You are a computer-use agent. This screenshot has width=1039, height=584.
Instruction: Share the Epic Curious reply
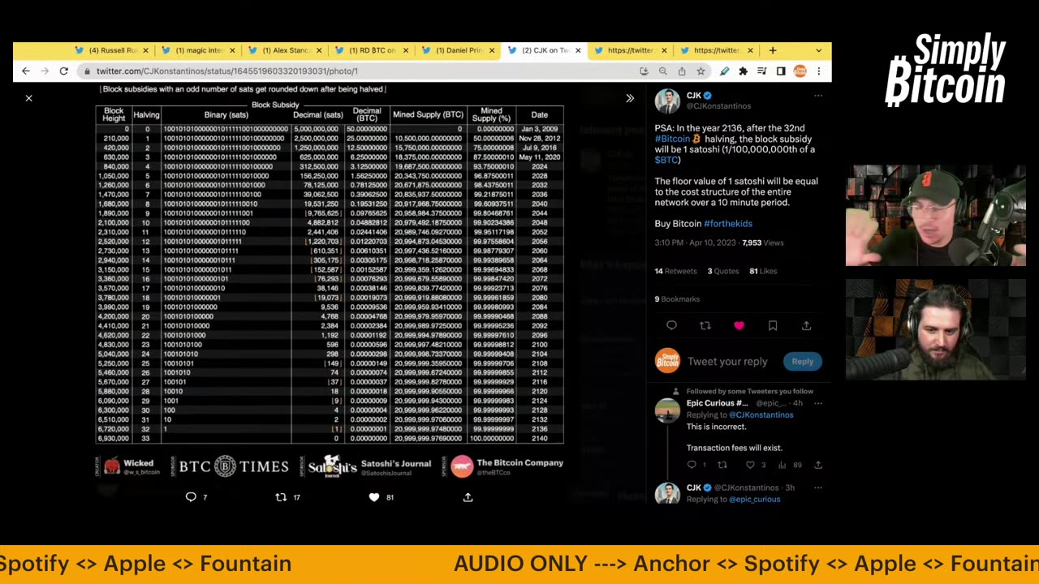pyautogui.click(x=818, y=465)
